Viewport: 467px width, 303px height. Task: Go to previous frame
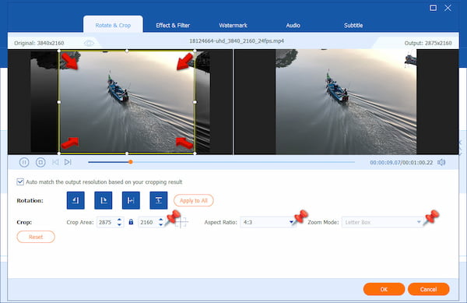pyautogui.click(x=55, y=162)
